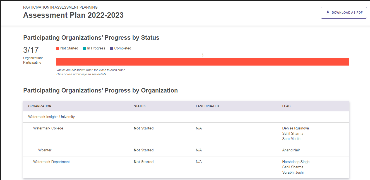Select the Watermark Department organization
This screenshot has height=180, width=370.
[51, 162]
